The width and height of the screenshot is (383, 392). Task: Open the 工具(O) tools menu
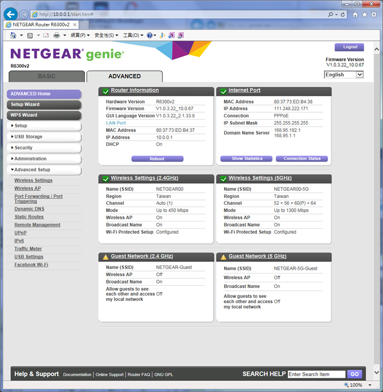[133, 35]
